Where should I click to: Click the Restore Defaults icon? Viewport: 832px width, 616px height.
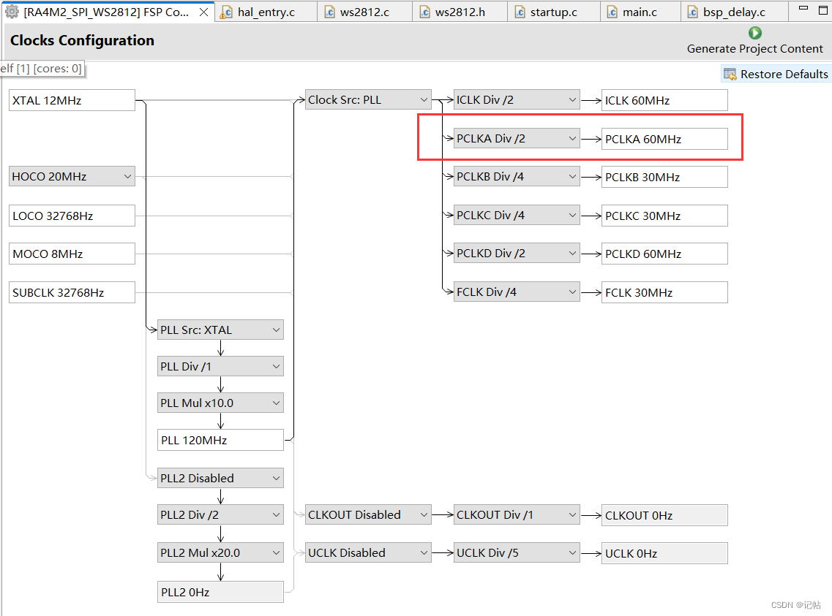coord(730,74)
